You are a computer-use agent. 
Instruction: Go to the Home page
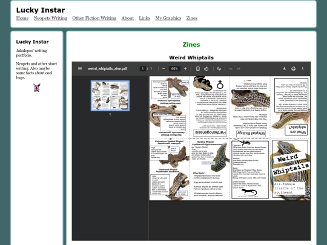tap(22, 18)
